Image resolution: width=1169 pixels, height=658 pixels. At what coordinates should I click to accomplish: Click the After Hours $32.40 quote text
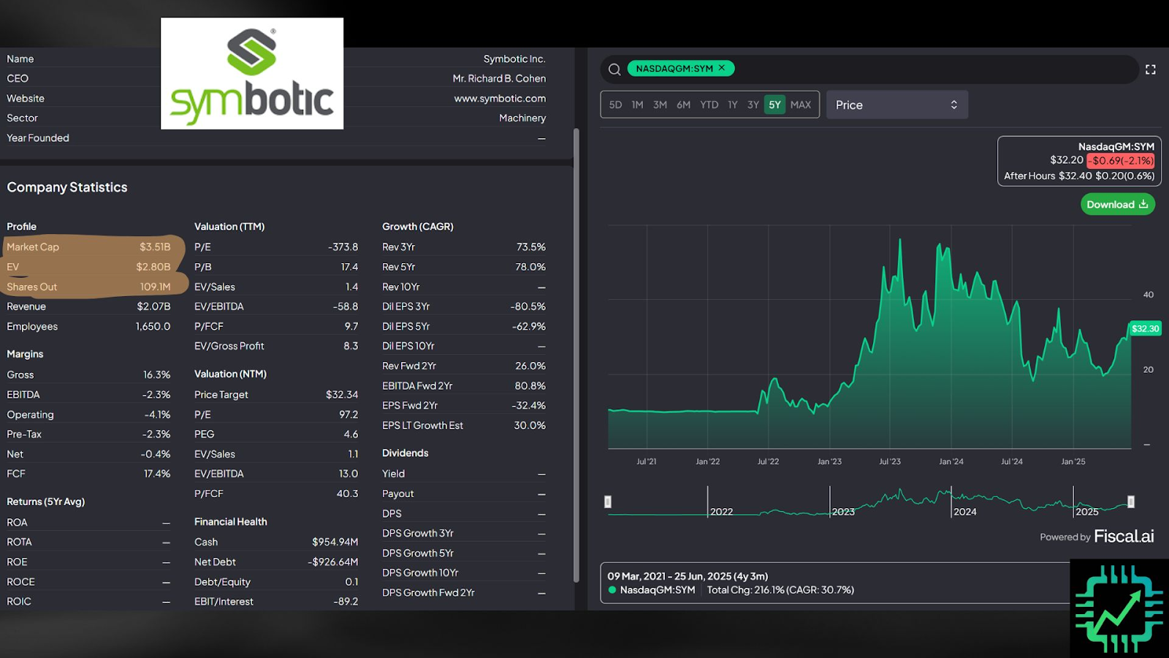click(x=1079, y=175)
